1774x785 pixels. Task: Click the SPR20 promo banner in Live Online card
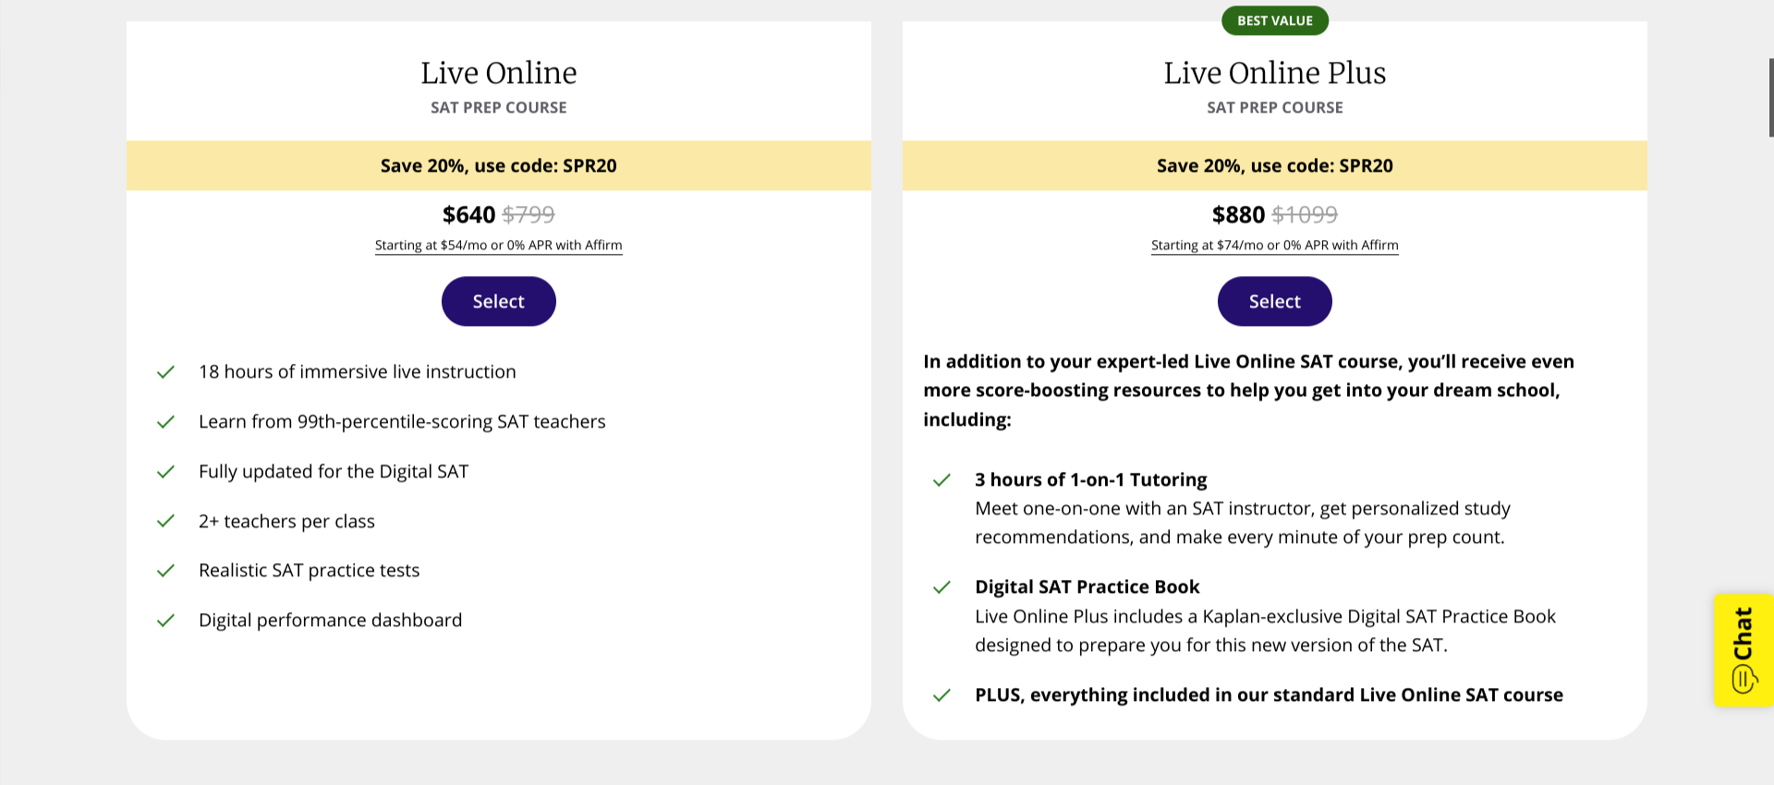(x=498, y=165)
